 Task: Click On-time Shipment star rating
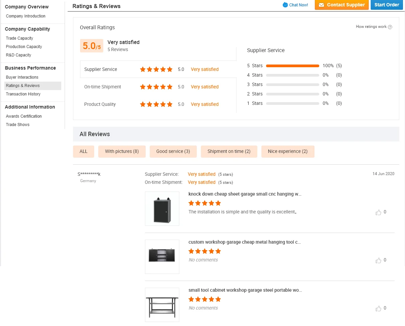156,87
